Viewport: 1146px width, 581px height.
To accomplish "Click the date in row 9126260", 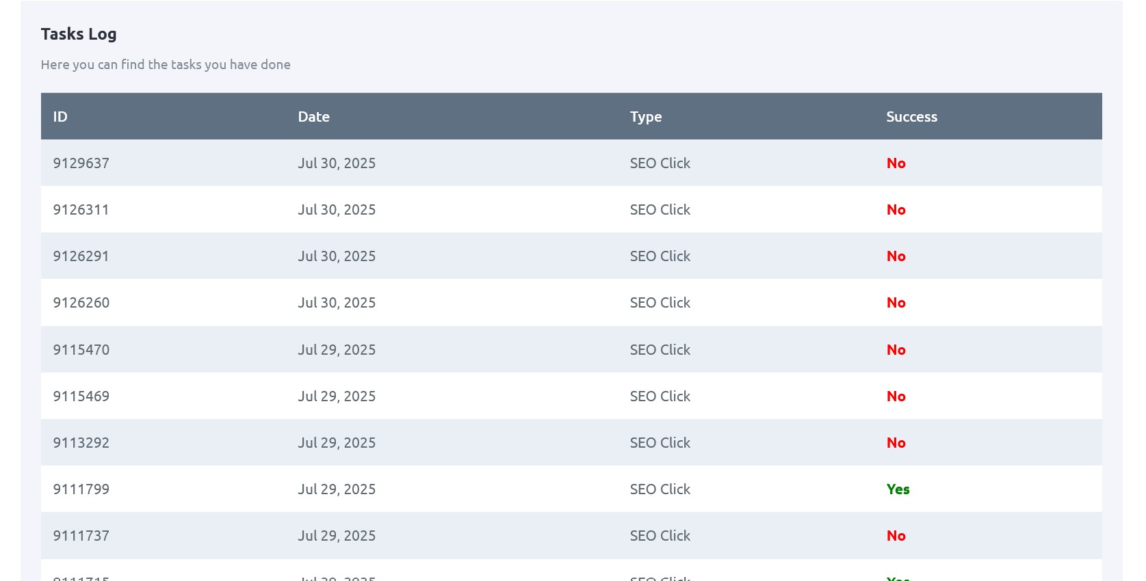I will click(x=337, y=303).
